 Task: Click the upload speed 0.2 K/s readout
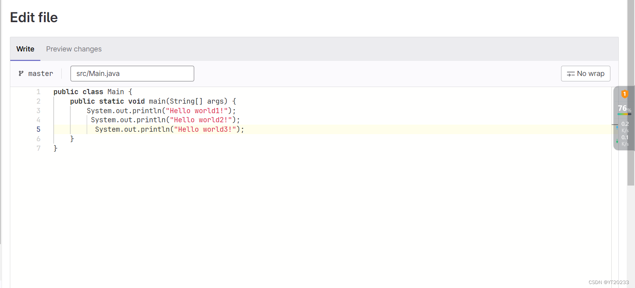[625, 127]
